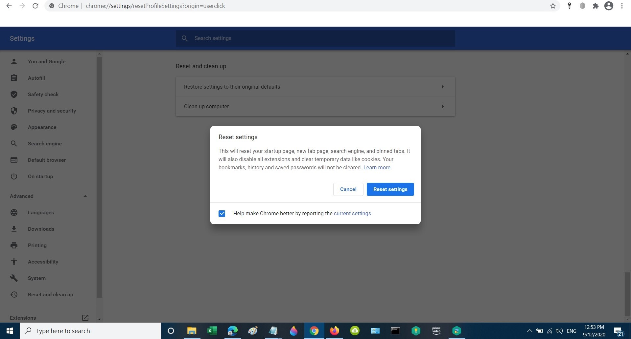Screen dimensions: 631x339
Task: Click the sidebar scrollbar thumb
Action: point(99,177)
